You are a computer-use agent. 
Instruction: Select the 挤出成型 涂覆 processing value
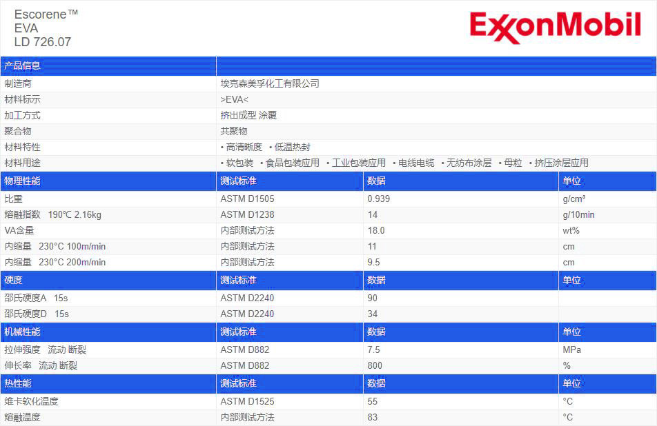click(x=248, y=115)
